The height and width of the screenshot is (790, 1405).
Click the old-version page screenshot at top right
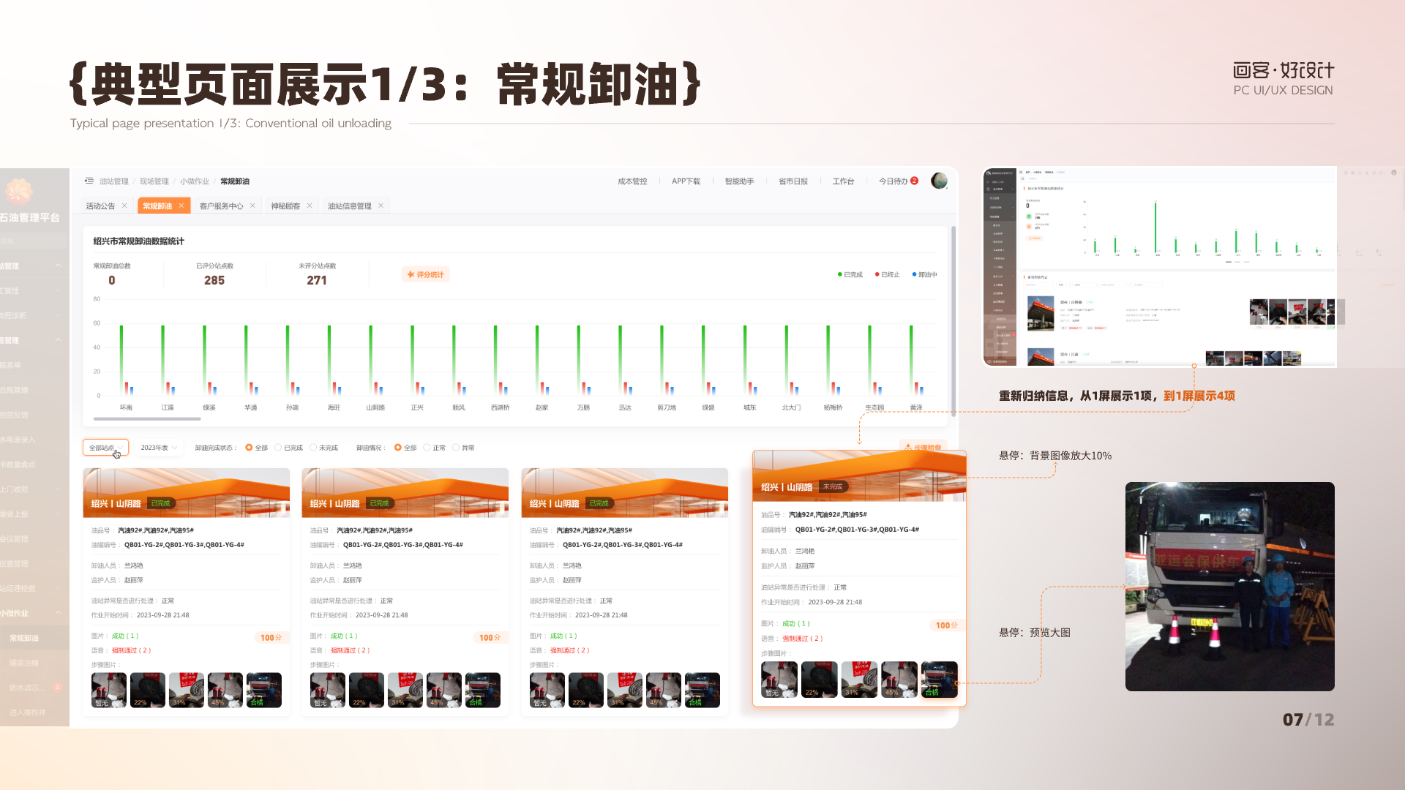[1160, 267]
